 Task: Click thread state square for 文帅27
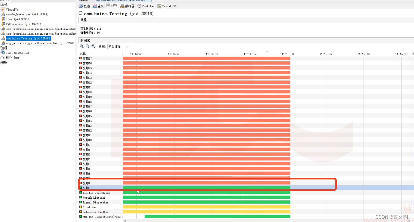click(81, 58)
